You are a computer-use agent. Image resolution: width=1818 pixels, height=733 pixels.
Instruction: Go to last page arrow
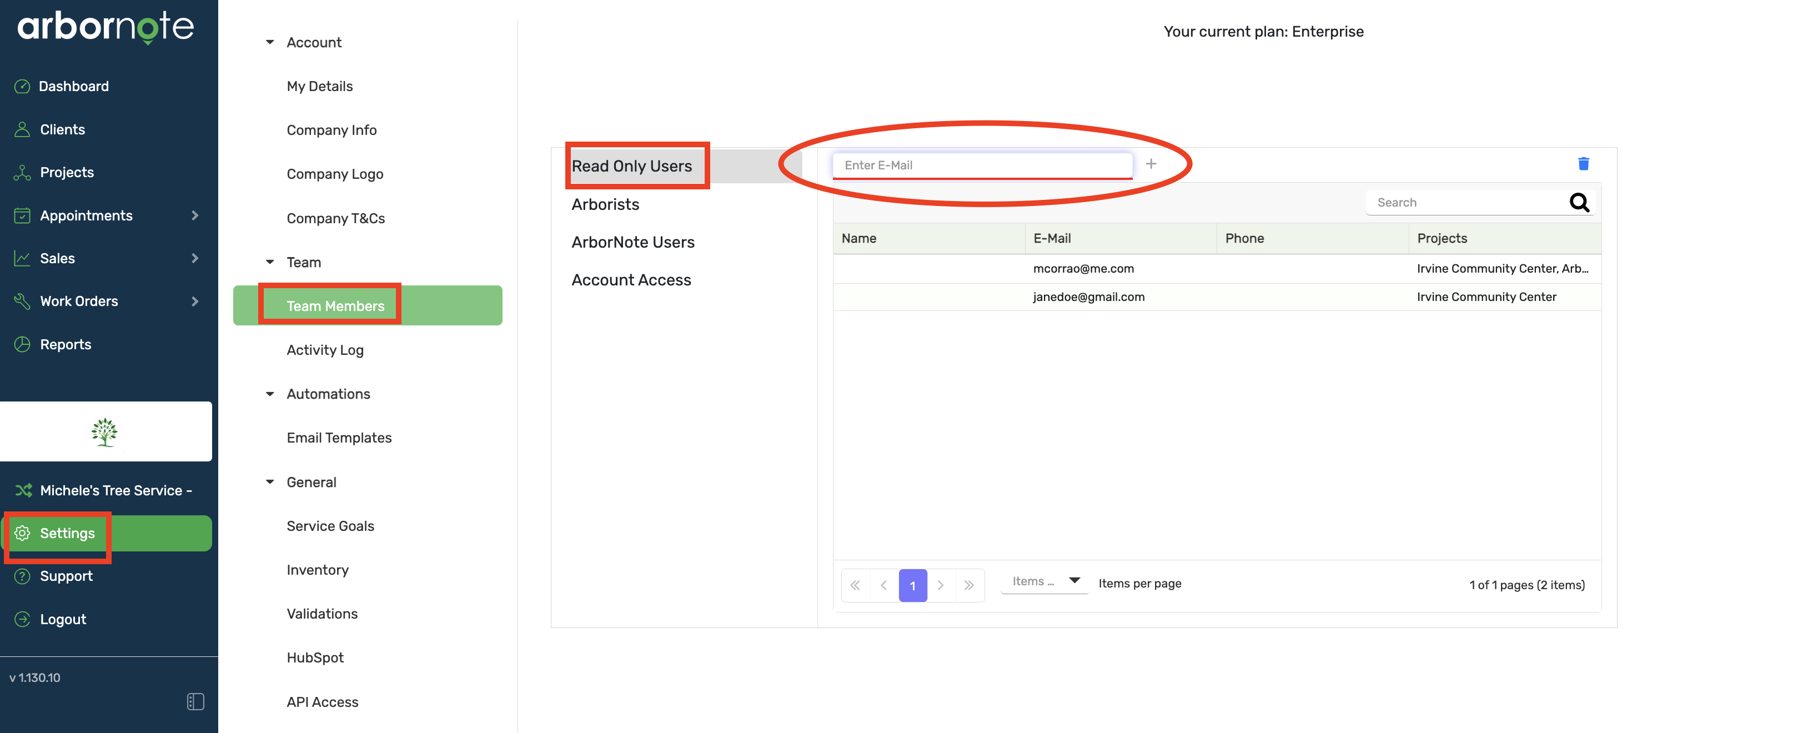[969, 585]
